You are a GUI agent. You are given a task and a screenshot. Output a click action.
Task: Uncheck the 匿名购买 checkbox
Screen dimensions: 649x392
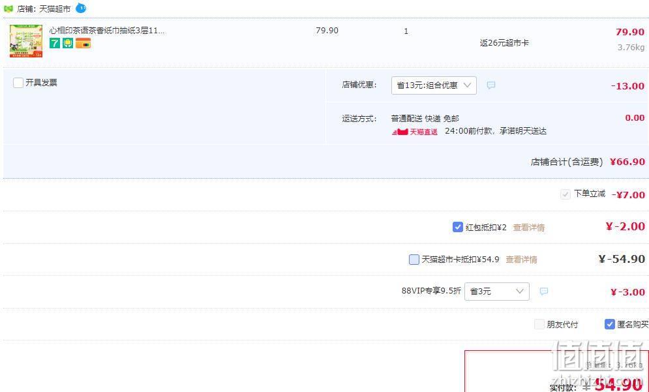(x=610, y=324)
